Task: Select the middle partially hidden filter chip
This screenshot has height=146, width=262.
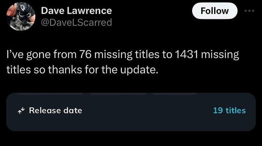Action: [118, 94]
